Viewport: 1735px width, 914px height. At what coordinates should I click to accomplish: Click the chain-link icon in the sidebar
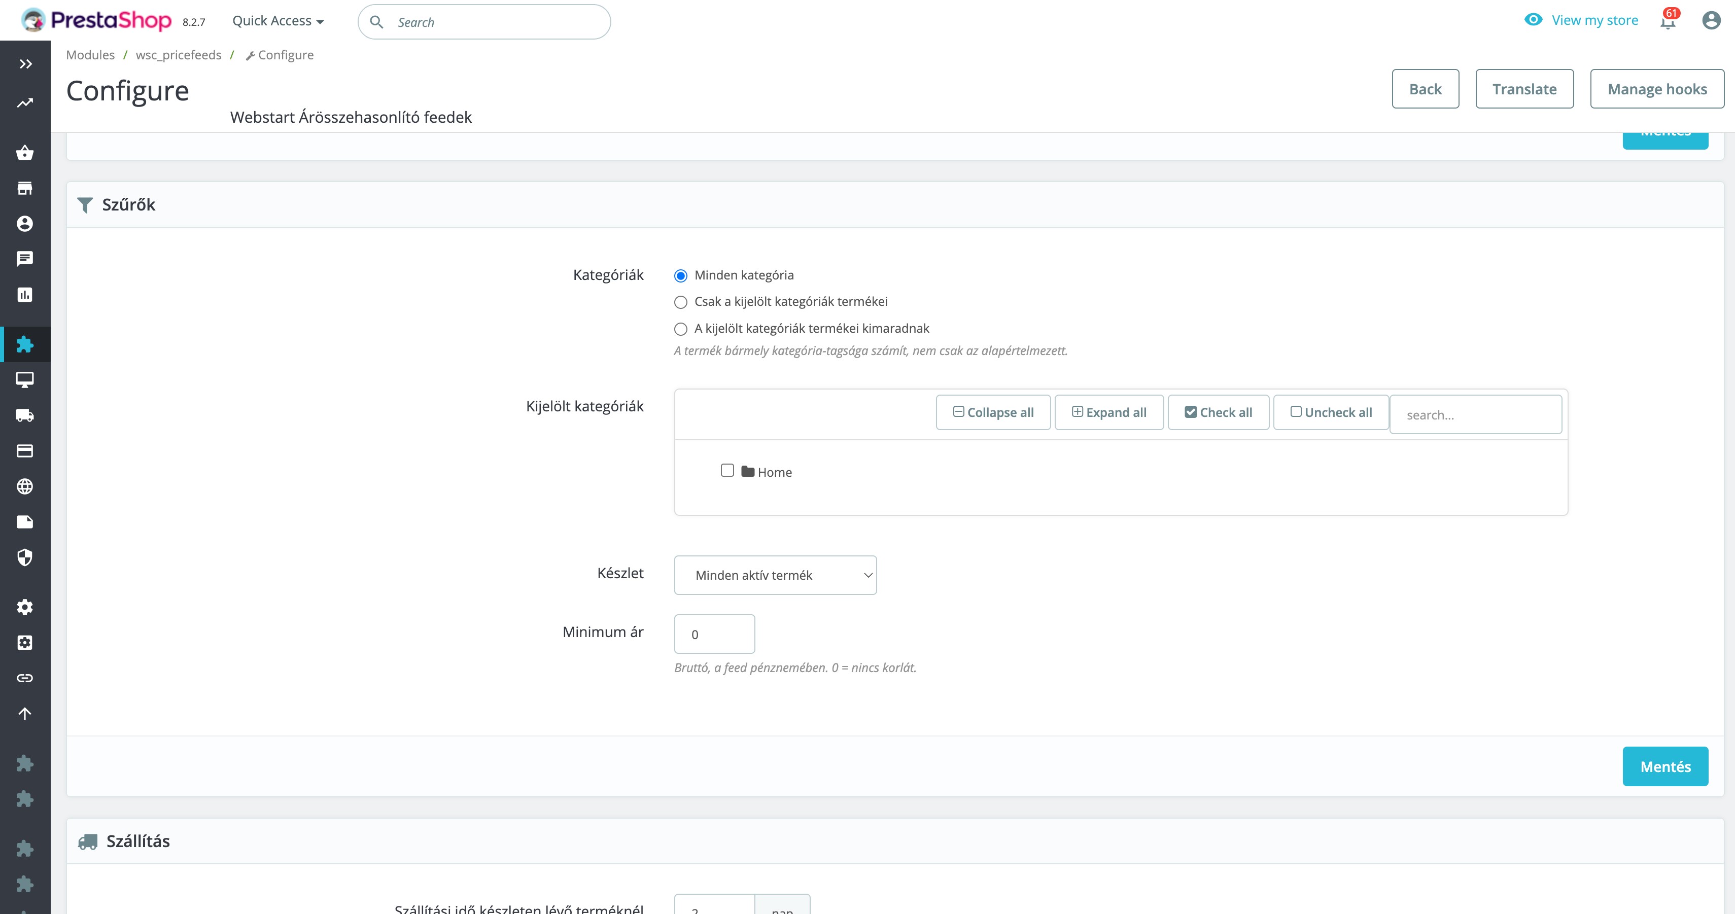pos(25,678)
